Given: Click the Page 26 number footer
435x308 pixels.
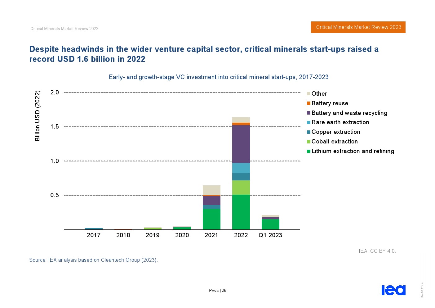Looking at the screenshot, I should click(x=218, y=291).
